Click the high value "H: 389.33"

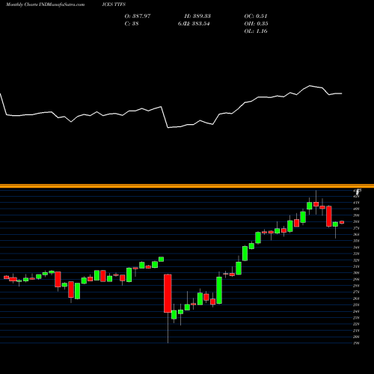coord(197,16)
